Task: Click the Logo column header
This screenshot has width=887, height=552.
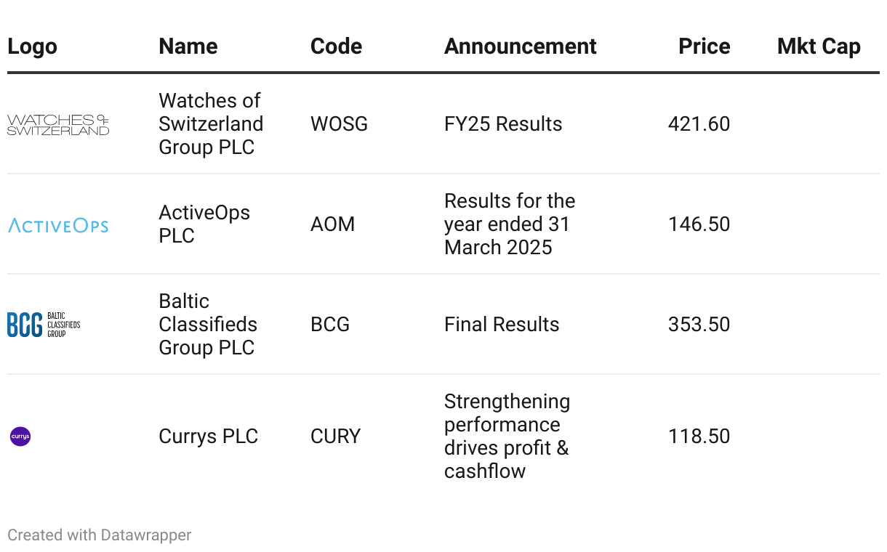Action: 32,46
